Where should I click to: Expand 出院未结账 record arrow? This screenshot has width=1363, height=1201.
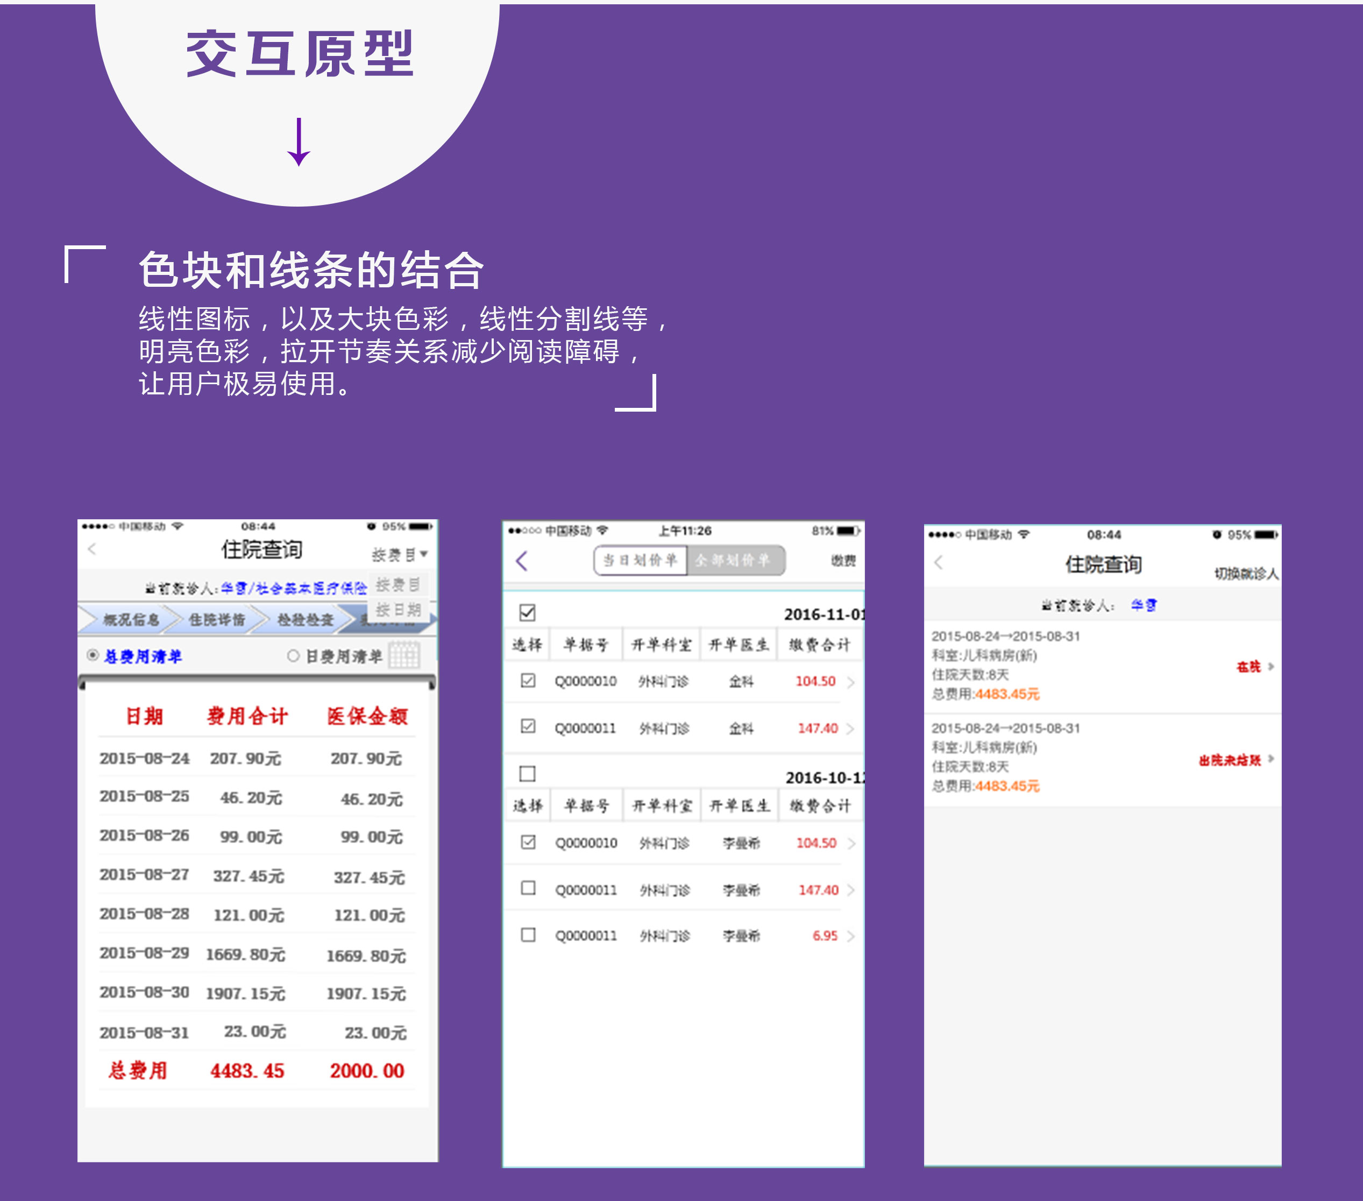(x=1271, y=759)
